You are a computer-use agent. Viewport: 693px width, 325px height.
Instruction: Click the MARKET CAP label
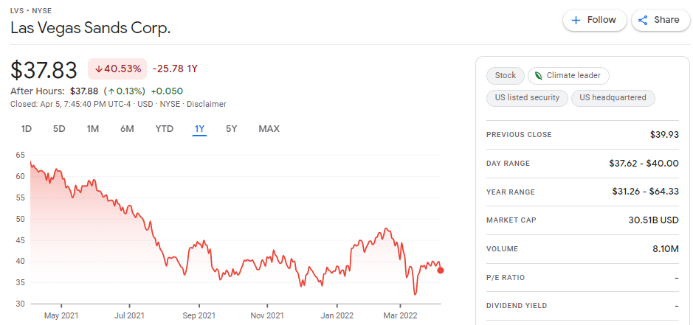(511, 220)
